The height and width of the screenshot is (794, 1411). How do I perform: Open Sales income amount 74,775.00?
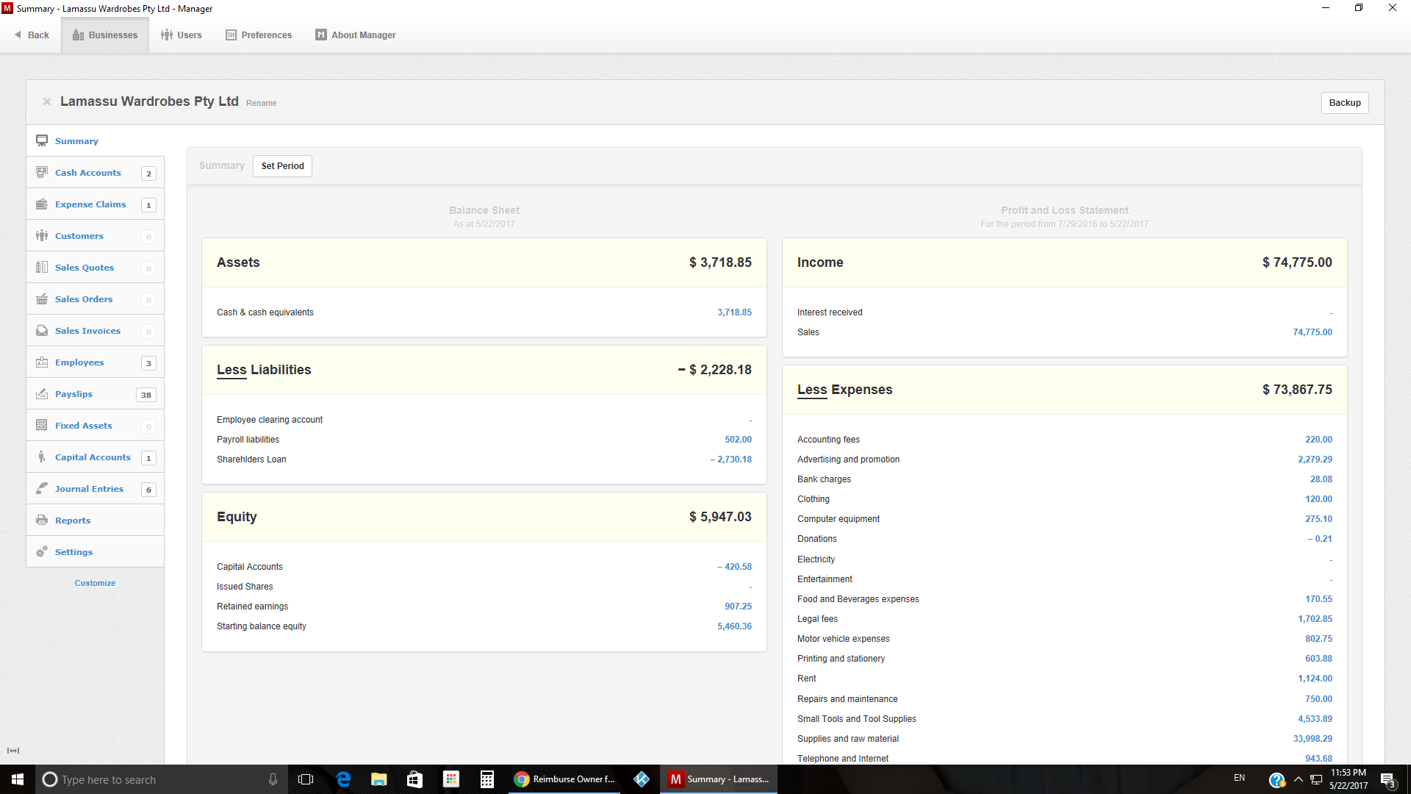[1313, 332]
